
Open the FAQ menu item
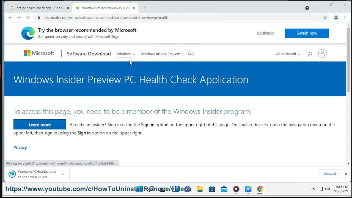click(191, 54)
